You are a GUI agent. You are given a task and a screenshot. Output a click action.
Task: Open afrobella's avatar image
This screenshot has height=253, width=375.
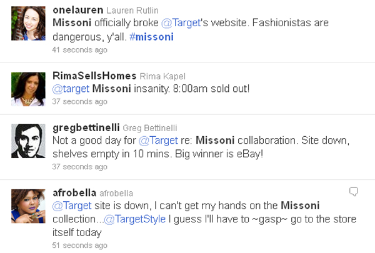click(x=28, y=205)
